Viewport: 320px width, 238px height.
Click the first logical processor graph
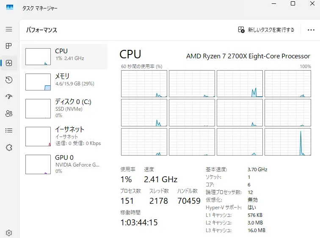point(144,84)
